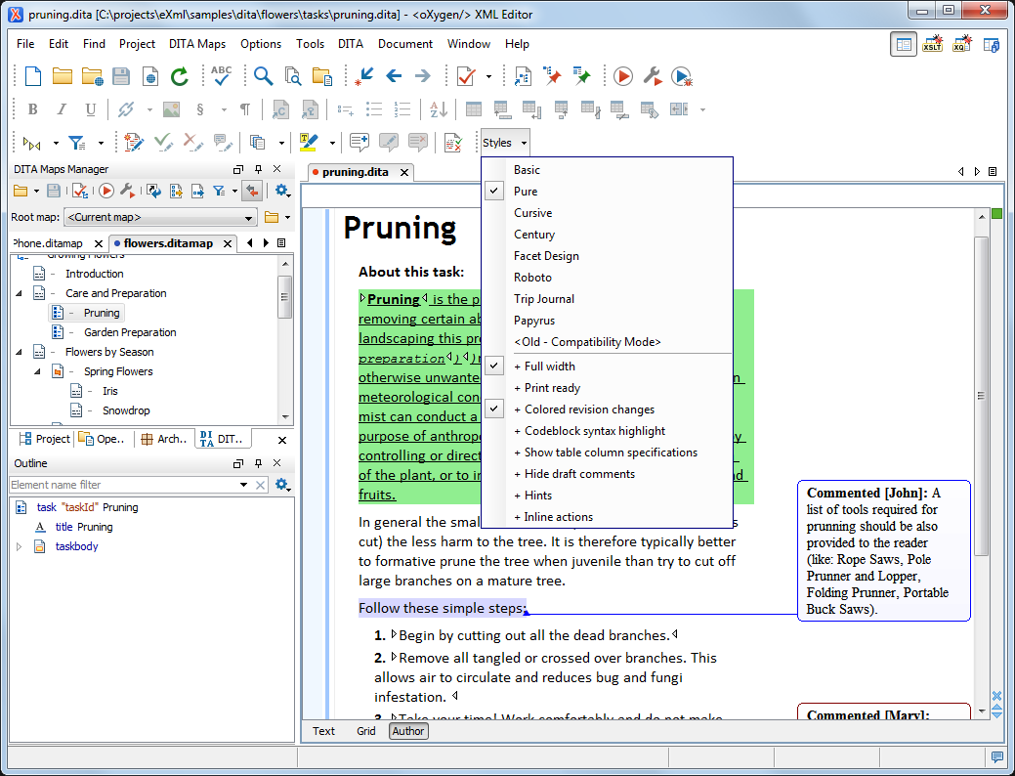Focus the Element name filter field
Viewport: 1015px width, 776px height.
click(x=123, y=485)
